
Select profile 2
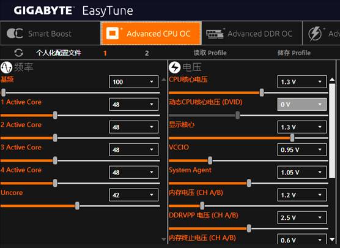pos(147,53)
